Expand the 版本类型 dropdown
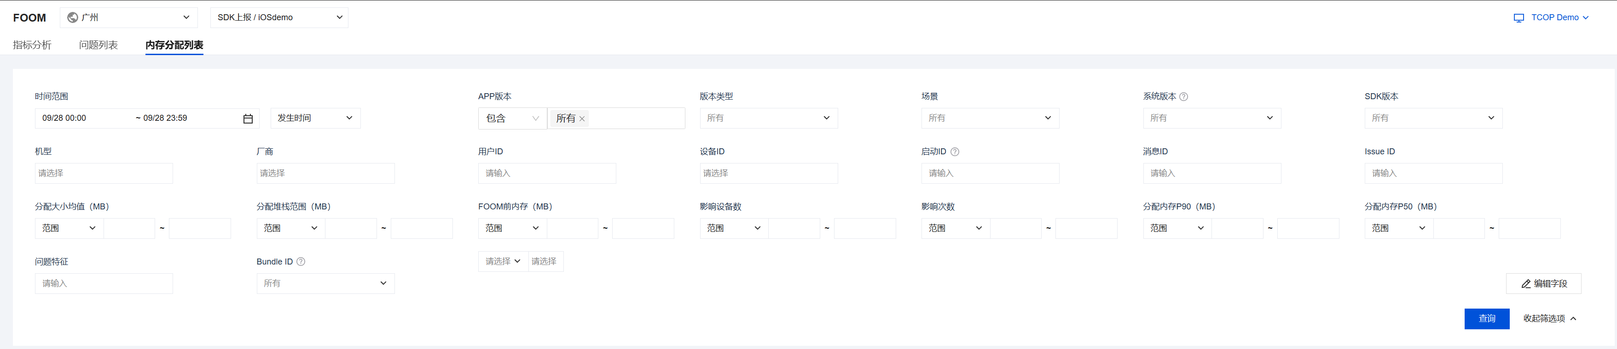Image resolution: width=1617 pixels, height=349 pixels. pyautogui.click(x=768, y=118)
